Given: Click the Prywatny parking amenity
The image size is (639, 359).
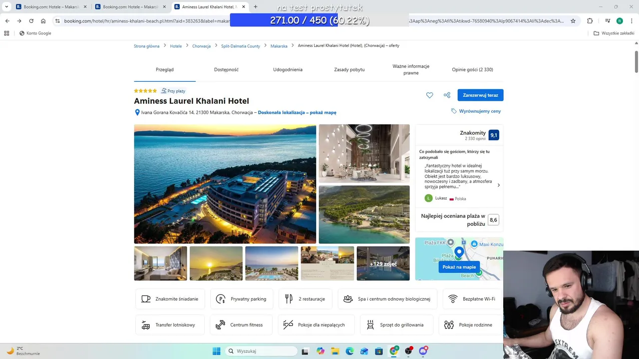Looking at the screenshot, I should [x=242, y=299].
